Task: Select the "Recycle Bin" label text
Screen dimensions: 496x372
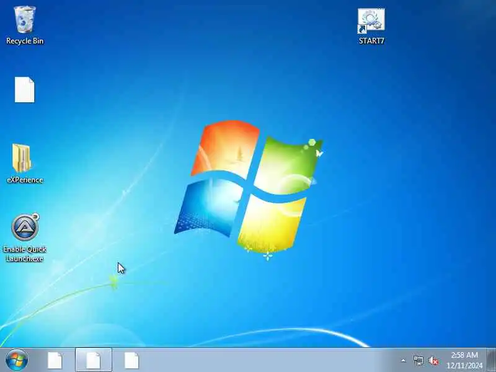Action: click(25, 41)
